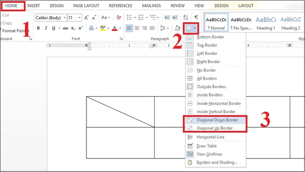This screenshot has width=305, height=172.
Task: Apply Diagonal Down Border
Action: (216, 120)
